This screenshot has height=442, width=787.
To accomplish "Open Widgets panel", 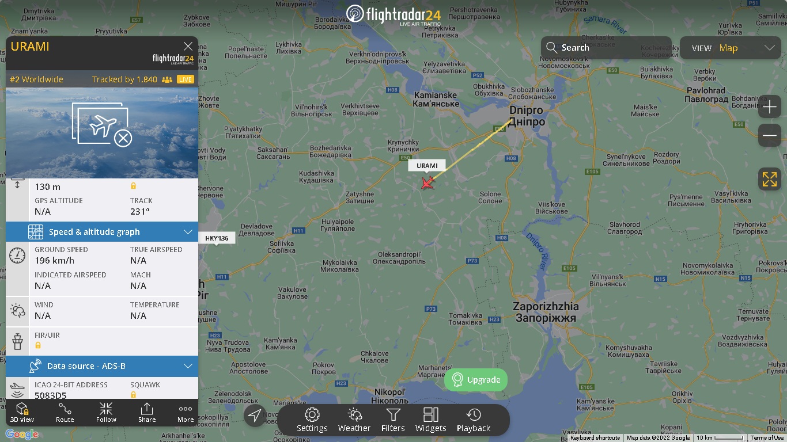I will [431, 420].
